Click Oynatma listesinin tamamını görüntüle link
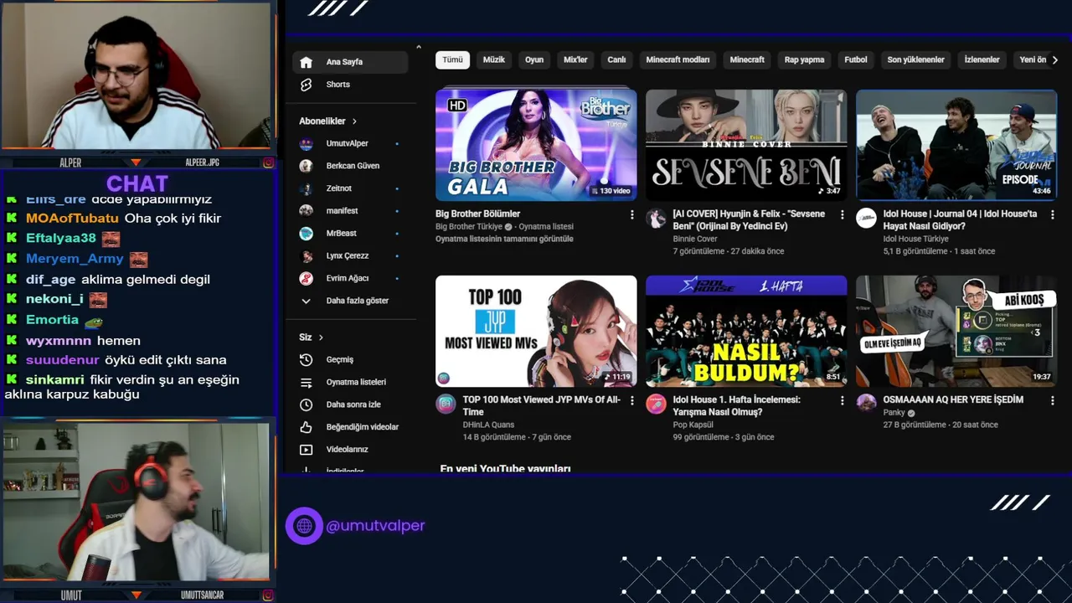The image size is (1072, 603). pos(504,240)
